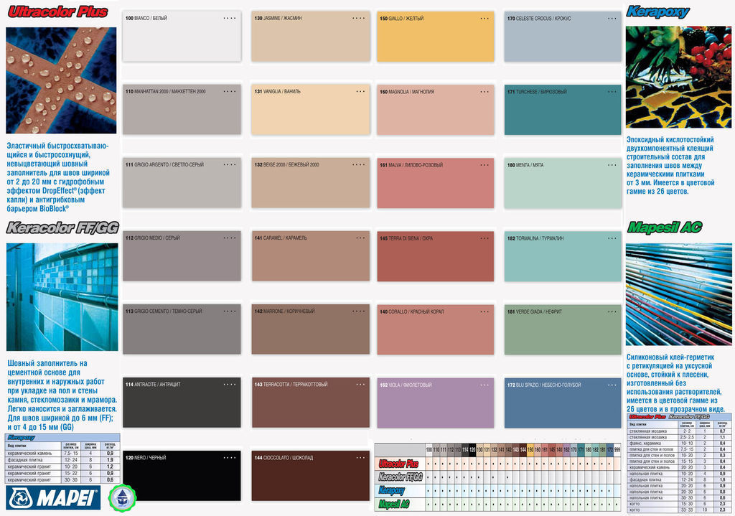
Task: Click the Keracolor FF/GG logo heading above the tile photo
Action: 62,227
